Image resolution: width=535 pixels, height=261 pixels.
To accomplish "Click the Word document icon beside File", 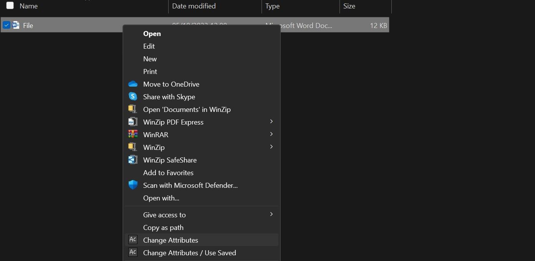I will click(x=16, y=25).
